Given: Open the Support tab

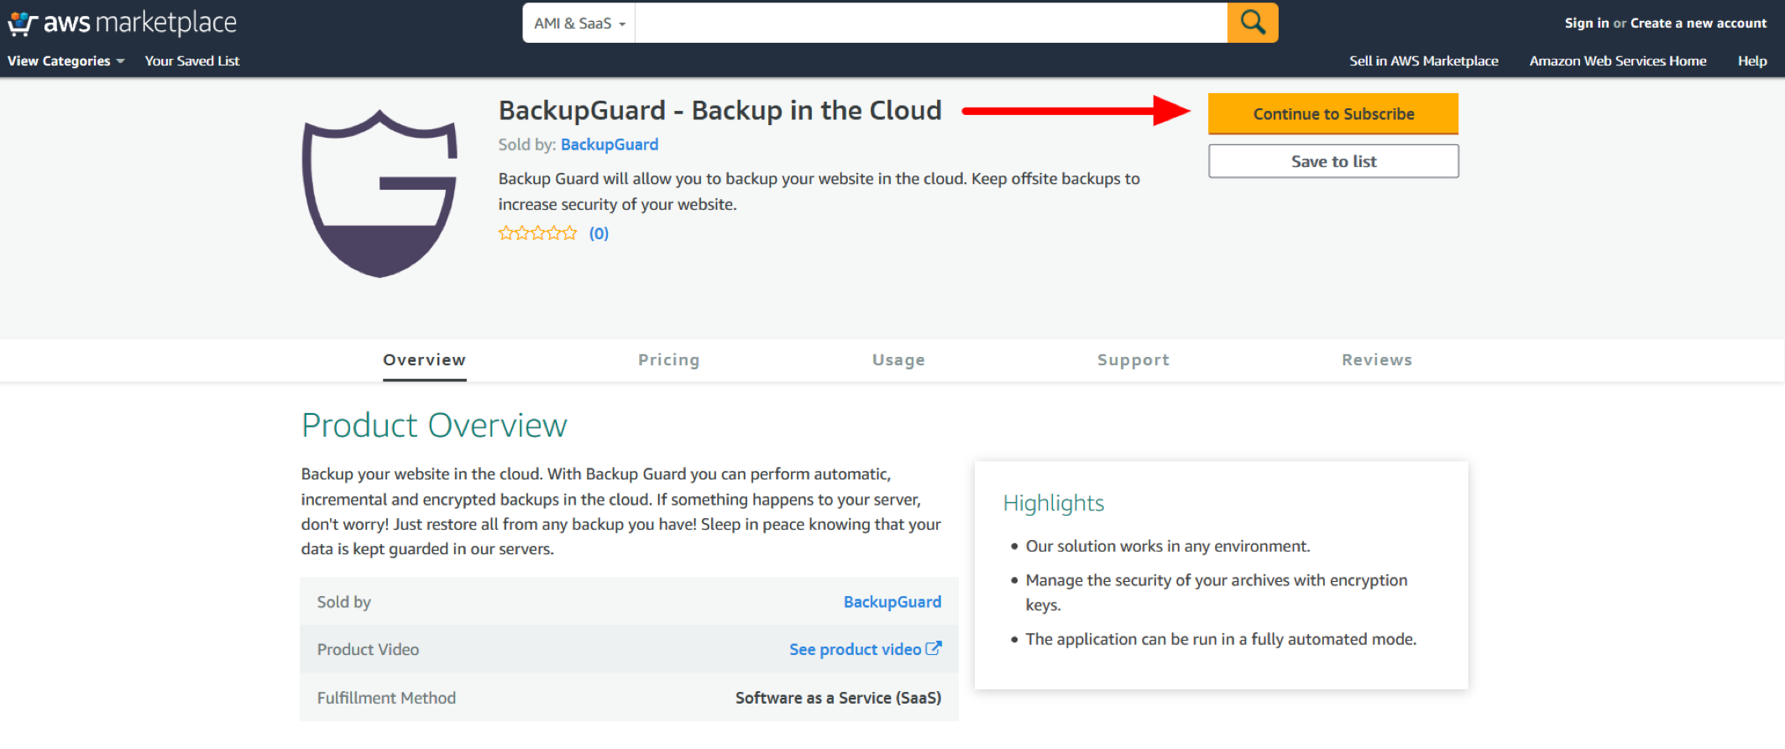Looking at the screenshot, I should pyautogui.click(x=1133, y=360).
